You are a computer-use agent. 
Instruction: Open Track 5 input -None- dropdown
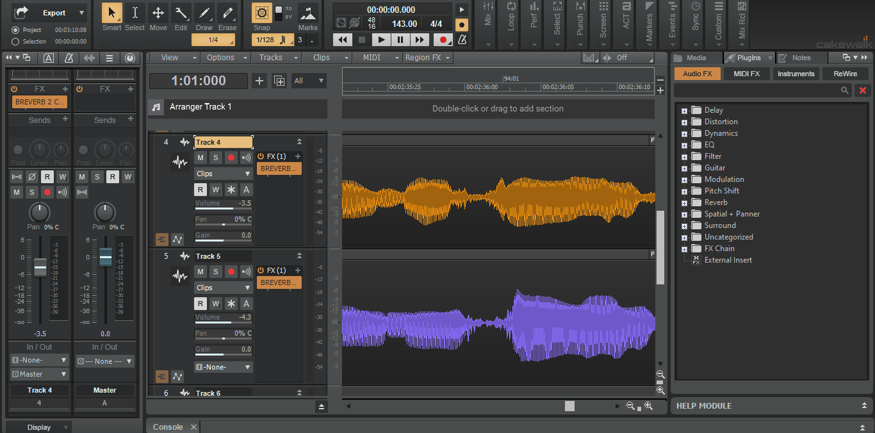(x=224, y=367)
